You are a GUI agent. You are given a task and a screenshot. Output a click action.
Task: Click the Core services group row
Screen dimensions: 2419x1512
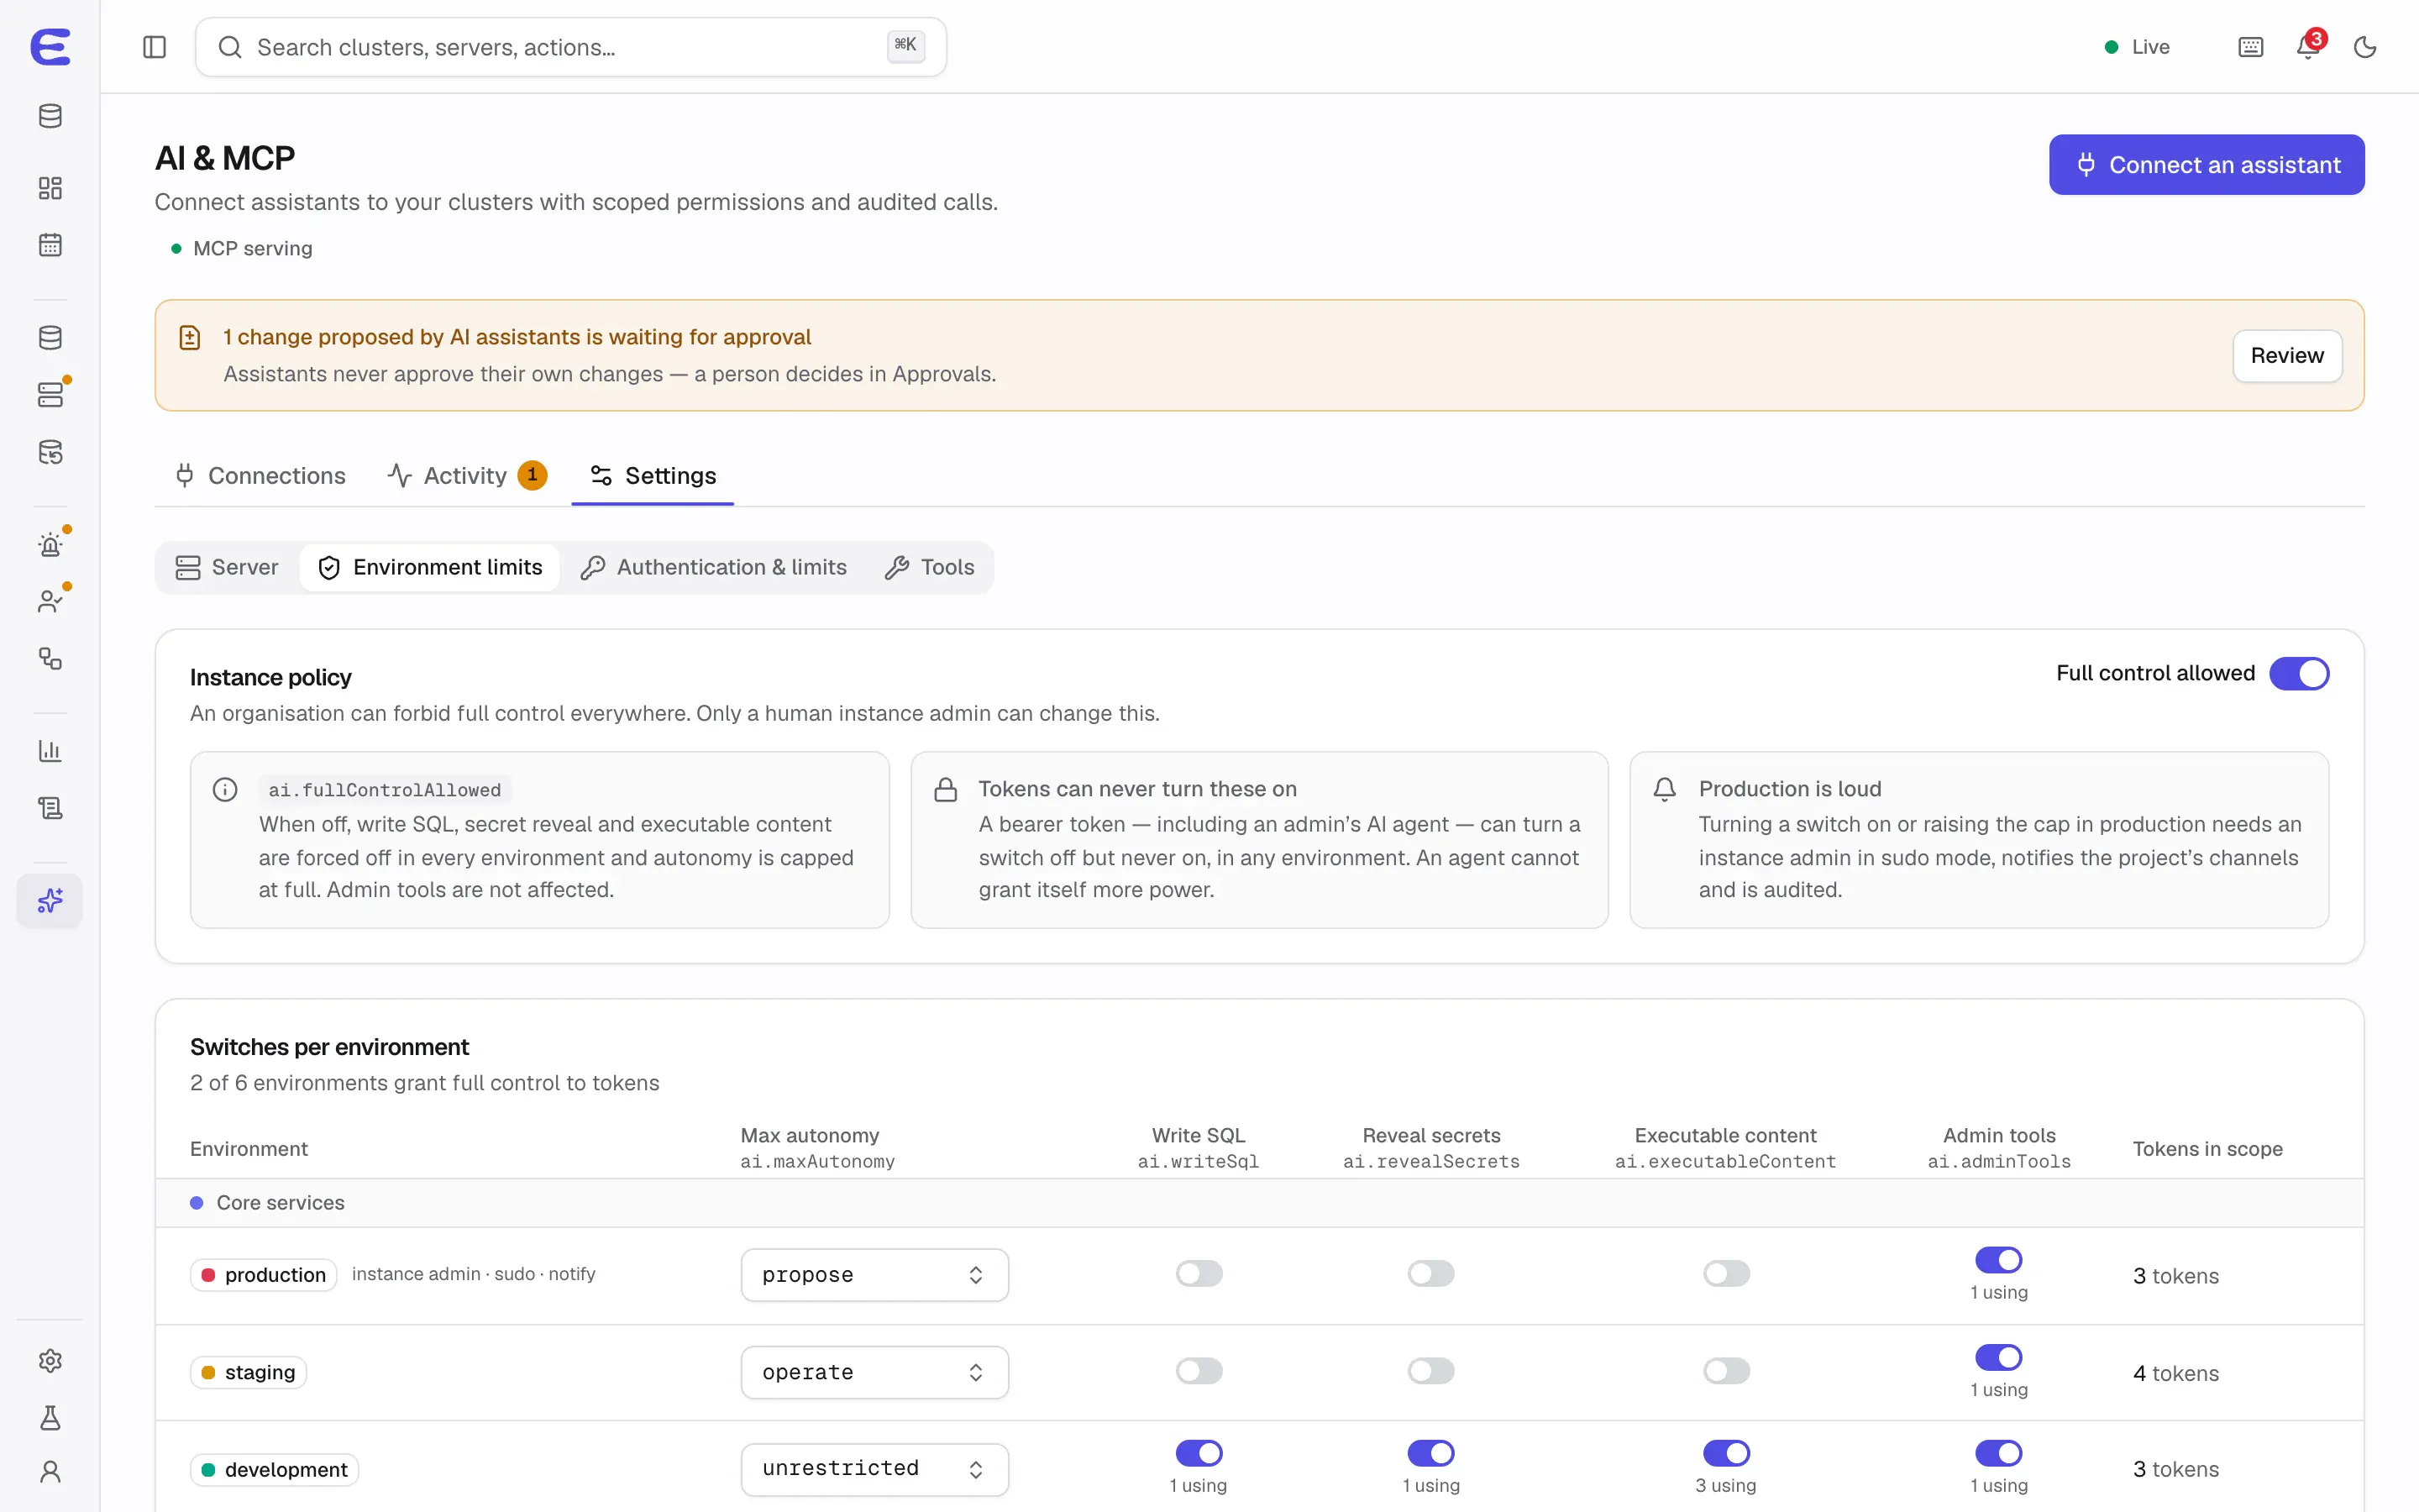point(1258,1203)
